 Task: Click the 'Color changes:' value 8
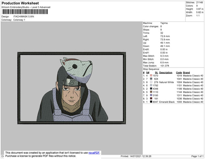[161, 26]
